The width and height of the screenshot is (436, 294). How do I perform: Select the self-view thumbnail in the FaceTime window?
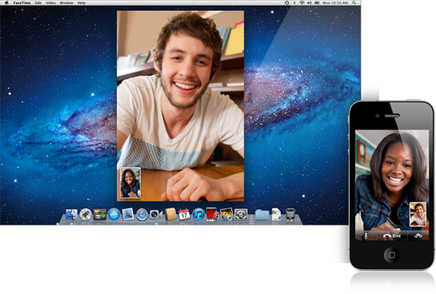coord(130,183)
